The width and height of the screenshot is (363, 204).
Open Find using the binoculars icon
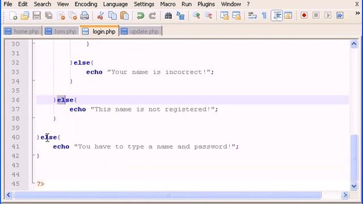(168, 16)
